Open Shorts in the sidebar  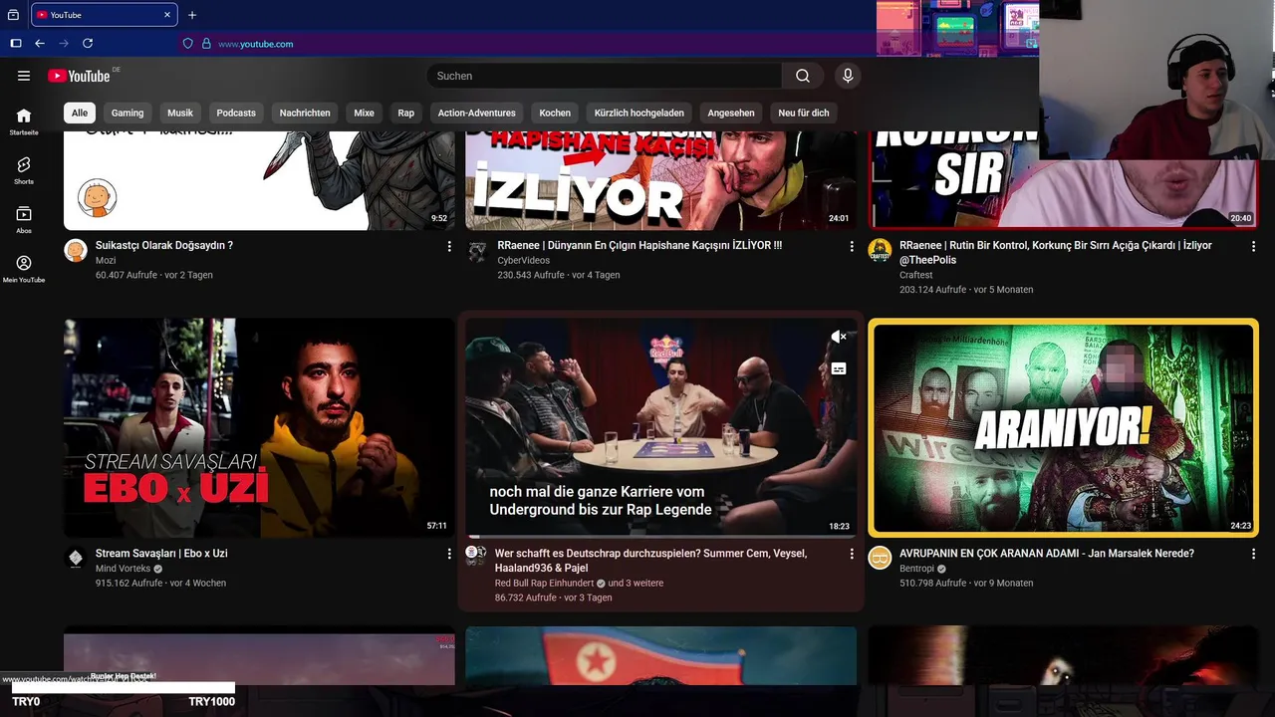click(x=24, y=170)
